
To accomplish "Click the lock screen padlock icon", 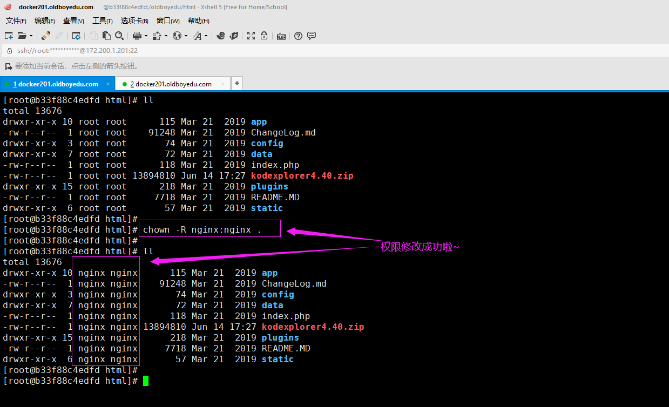I will point(264,36).
